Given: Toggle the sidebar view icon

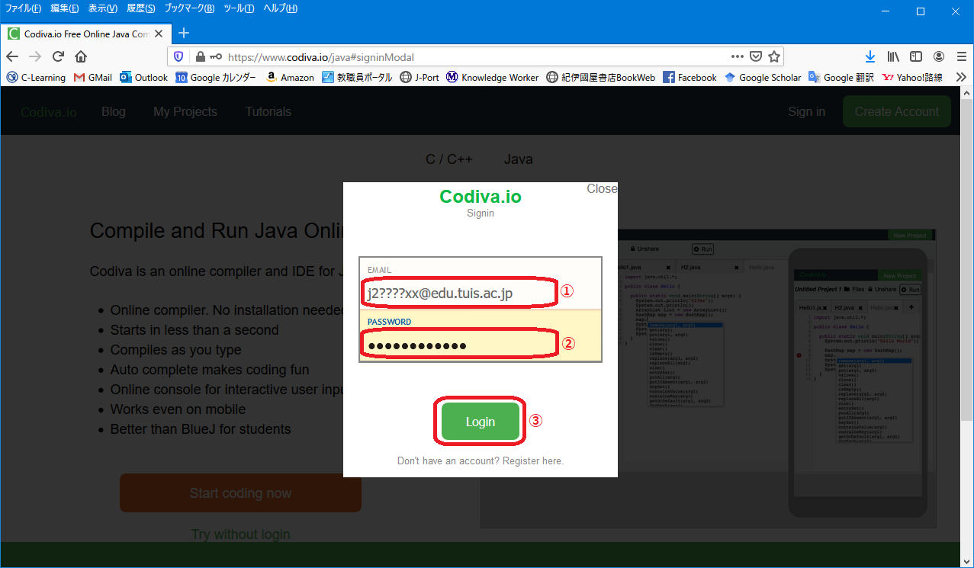Looking at the screenshot, I should tap(916, 56).
